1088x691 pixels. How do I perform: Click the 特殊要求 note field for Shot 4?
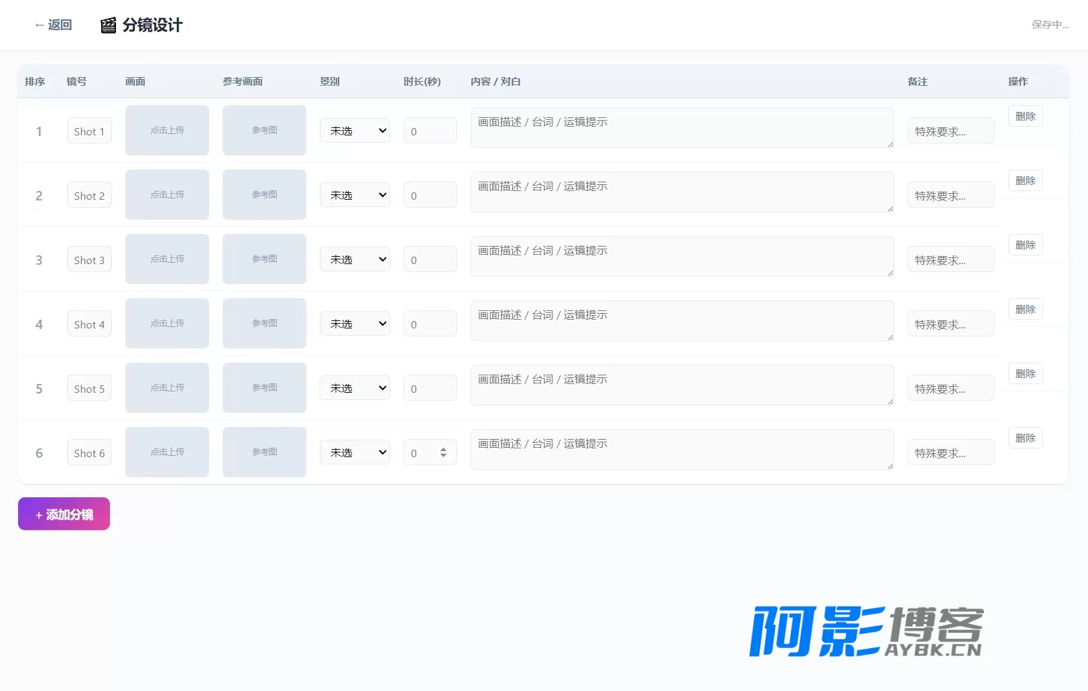pos(951,324)
